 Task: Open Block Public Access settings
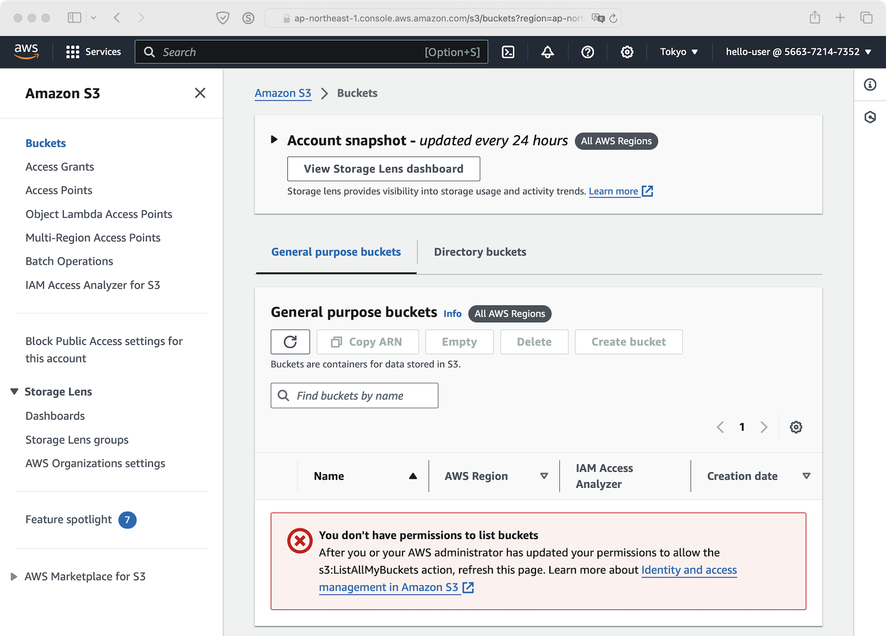[104, 350]
